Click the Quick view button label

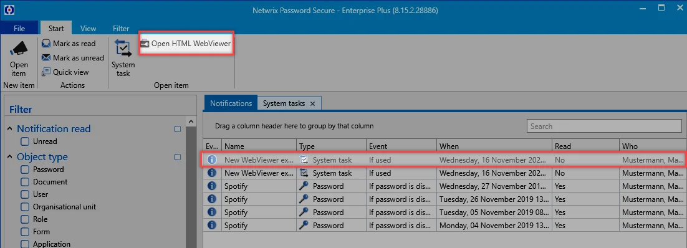tap(71, 72)
